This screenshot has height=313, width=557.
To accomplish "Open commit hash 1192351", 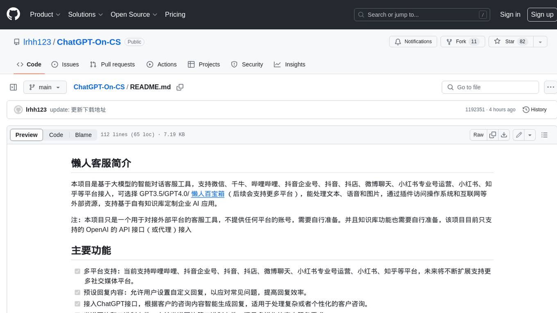I will click(475, 110).
